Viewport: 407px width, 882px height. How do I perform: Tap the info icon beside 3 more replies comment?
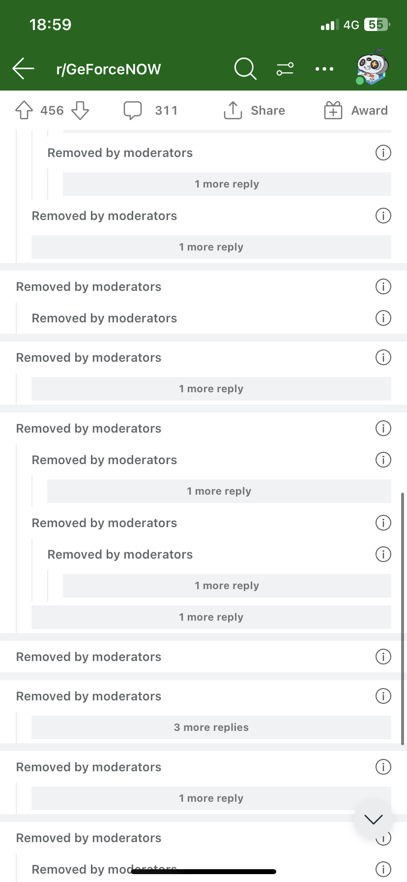point(383,696)
